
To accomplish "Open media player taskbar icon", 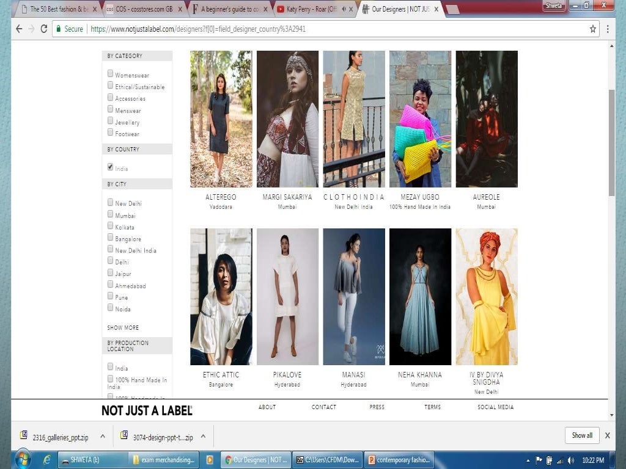I will coord(210,460).
